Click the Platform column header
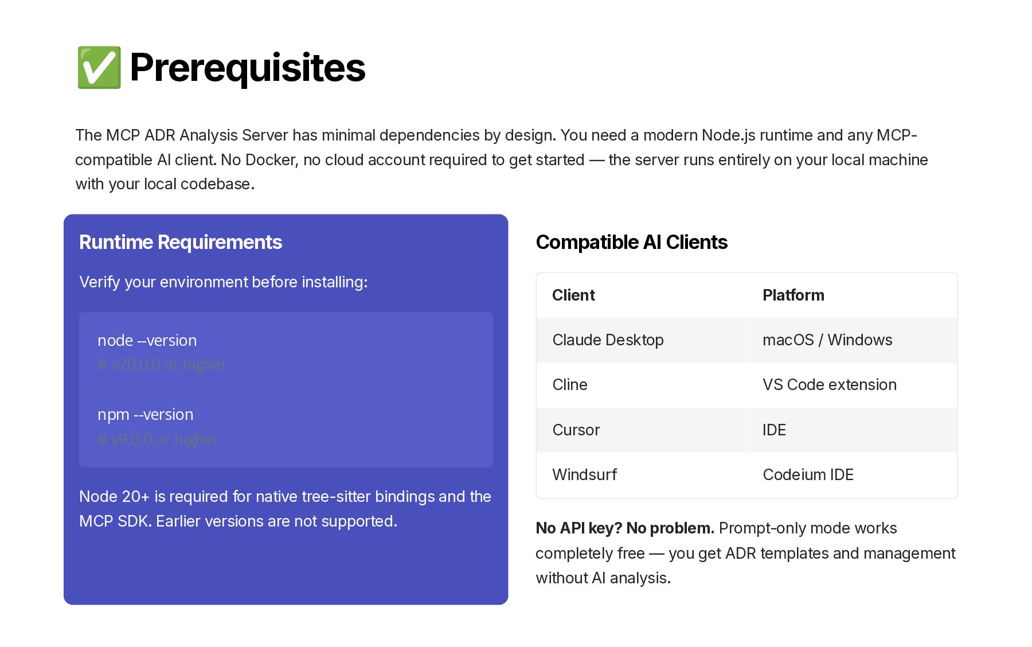1032x647 pixels. pos(793,295)
